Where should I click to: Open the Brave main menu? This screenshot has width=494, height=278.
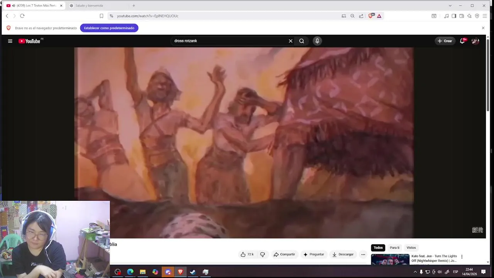coord(485,16)
